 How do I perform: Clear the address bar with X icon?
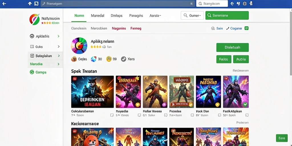[191, 3]
